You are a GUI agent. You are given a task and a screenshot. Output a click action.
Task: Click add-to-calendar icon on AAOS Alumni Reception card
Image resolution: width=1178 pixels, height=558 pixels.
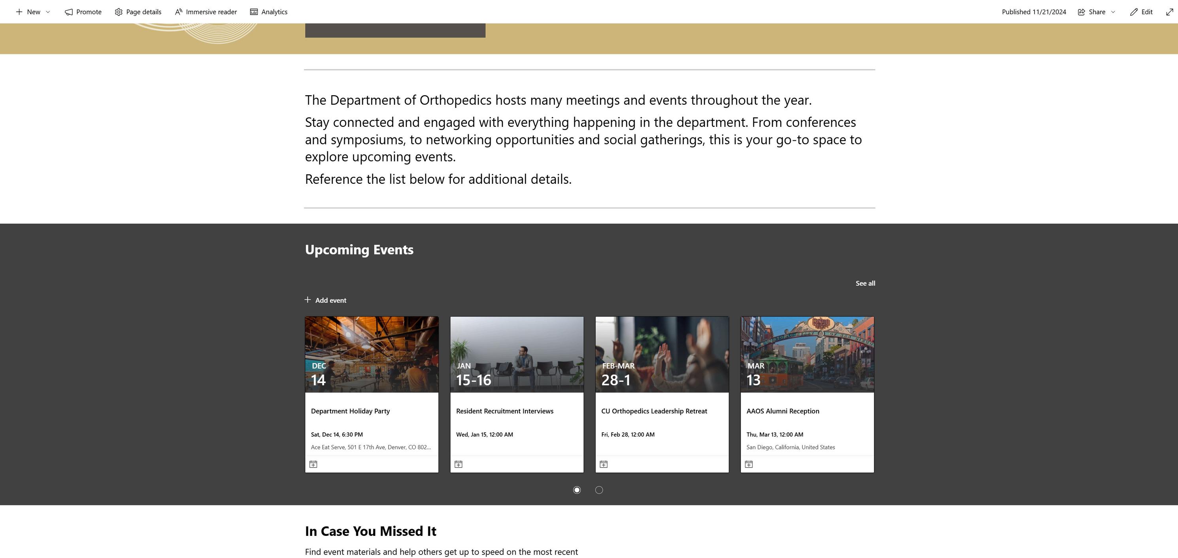pyautogui.click(x=749, y=464)
